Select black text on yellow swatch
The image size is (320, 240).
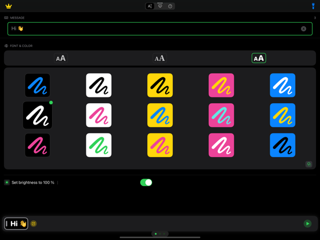160,85
